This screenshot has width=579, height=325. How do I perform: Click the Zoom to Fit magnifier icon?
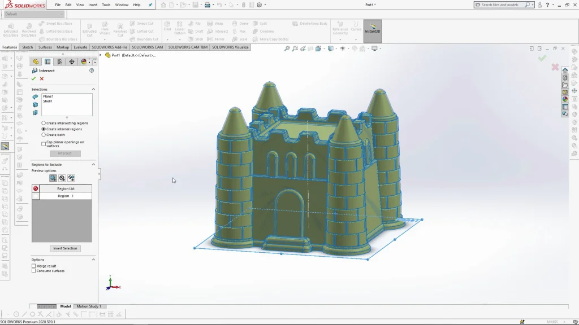(x=287, y=49)
